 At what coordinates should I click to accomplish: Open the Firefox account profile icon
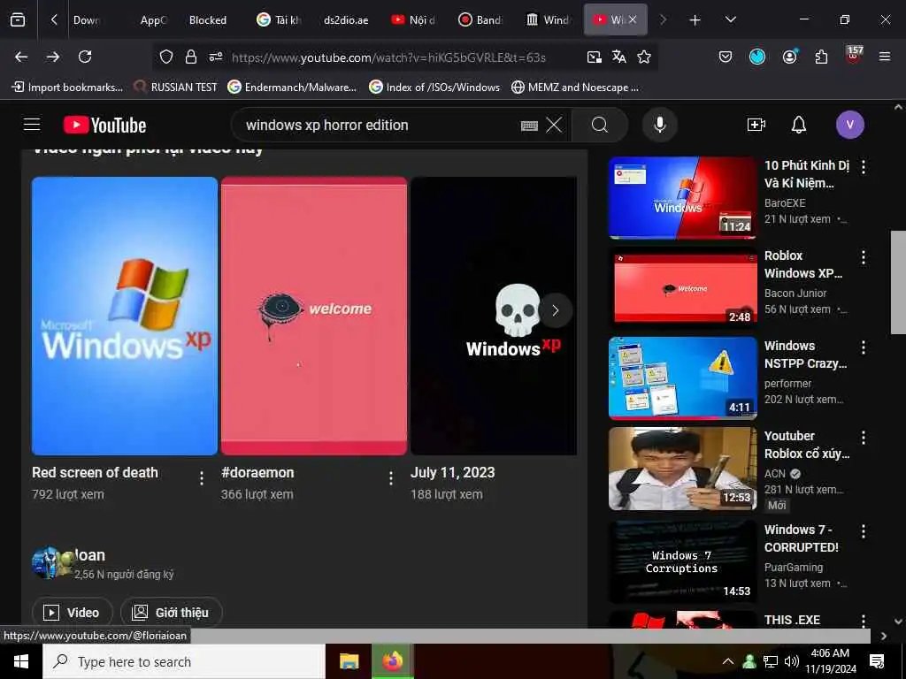[789, 57]
